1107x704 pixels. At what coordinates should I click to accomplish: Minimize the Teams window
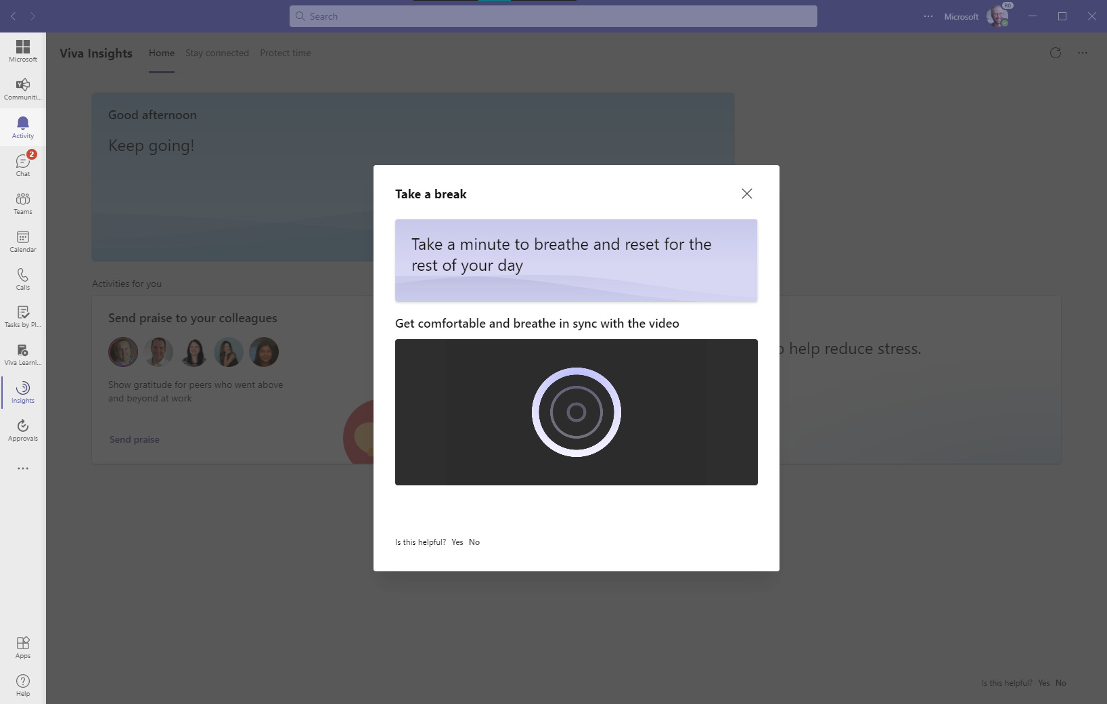tap(1033, 16)
